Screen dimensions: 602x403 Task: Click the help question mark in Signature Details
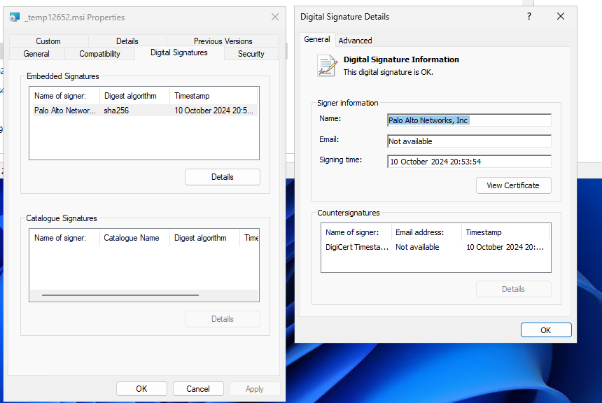529,16
